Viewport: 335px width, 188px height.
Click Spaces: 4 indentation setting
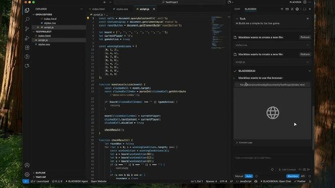[211, 181]
